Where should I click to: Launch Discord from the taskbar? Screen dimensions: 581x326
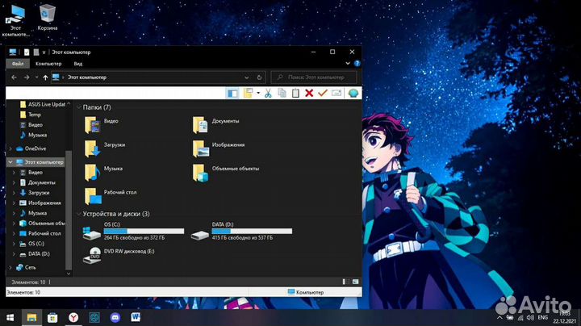click(115, 318)
